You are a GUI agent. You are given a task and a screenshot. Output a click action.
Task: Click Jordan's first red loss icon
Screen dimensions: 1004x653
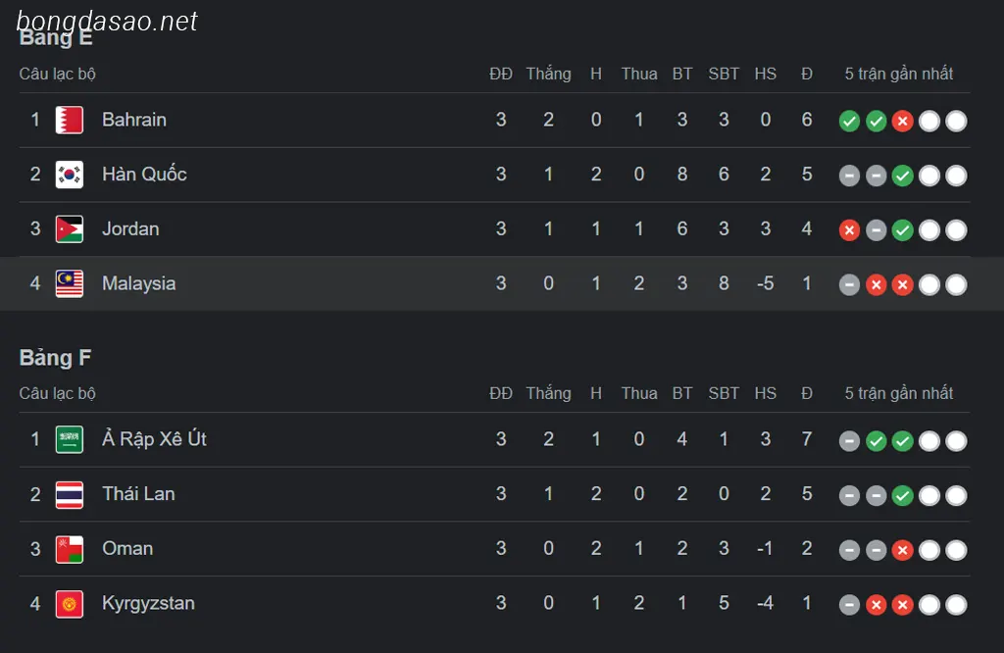tap(849, 229)
